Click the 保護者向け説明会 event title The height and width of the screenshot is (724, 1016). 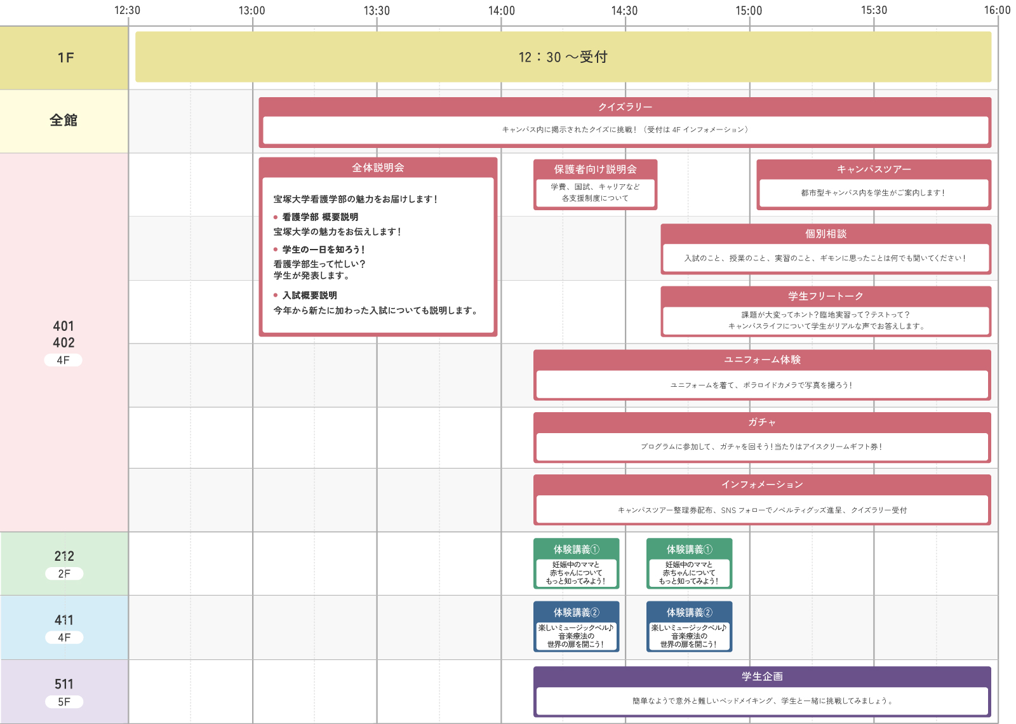point(595,169)
